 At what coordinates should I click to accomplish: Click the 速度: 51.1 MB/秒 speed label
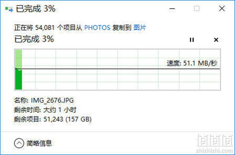[x=192, y=63]
